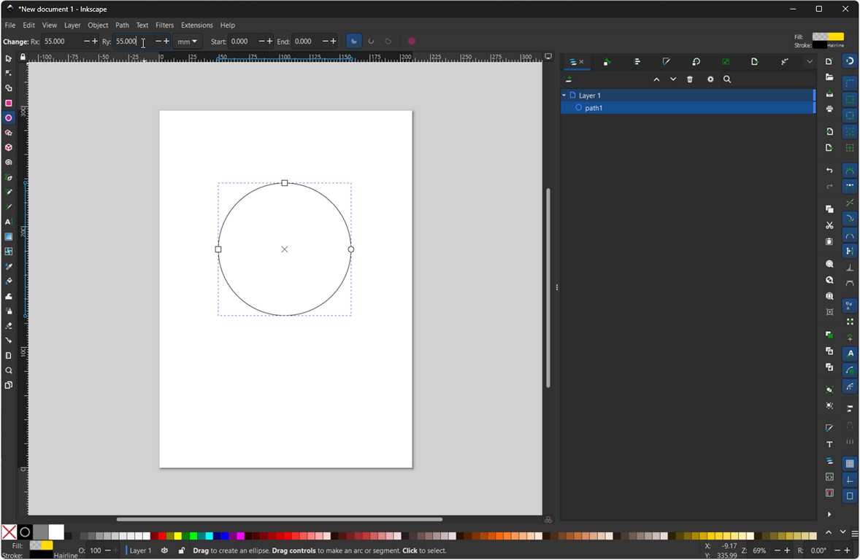Select the Star/Polygon tool

click(9, 133)
